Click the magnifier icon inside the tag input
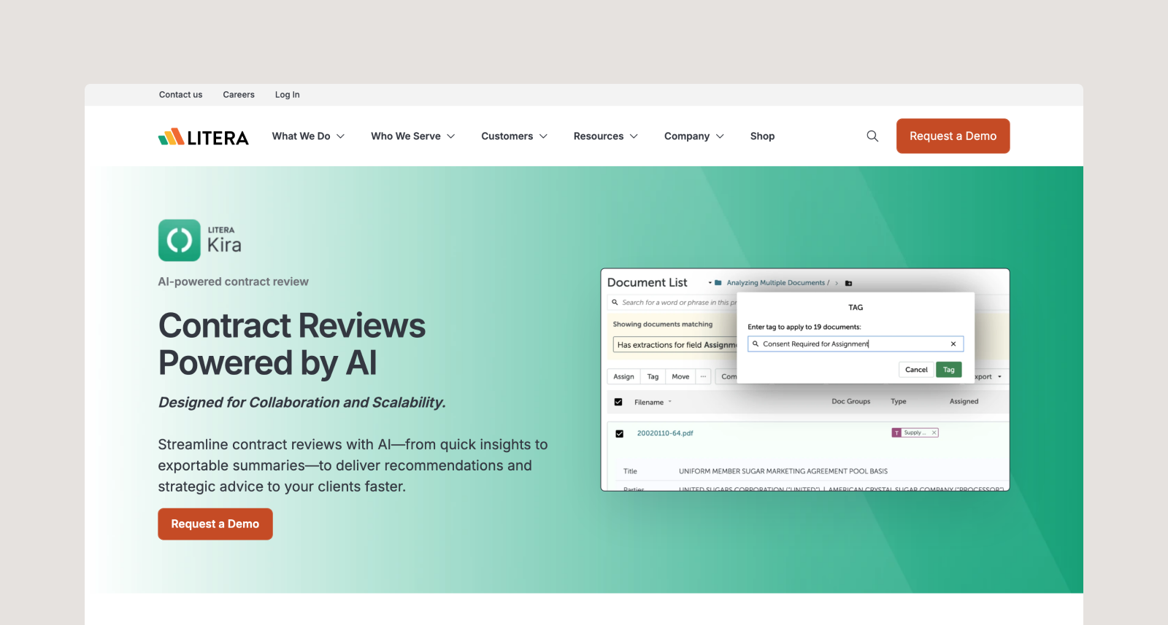Screen dimensions: 1168x625 tap(756, 344)
